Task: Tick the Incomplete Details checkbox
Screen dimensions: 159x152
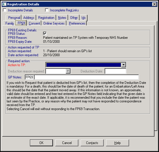Action: [5, 10]
